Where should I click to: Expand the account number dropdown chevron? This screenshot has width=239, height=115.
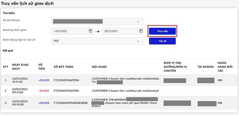(x=138, y=21)
